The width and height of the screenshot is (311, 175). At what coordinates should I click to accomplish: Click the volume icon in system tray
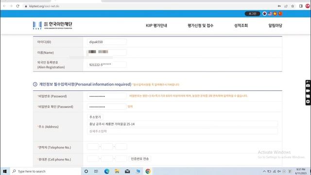coord(279,171)
